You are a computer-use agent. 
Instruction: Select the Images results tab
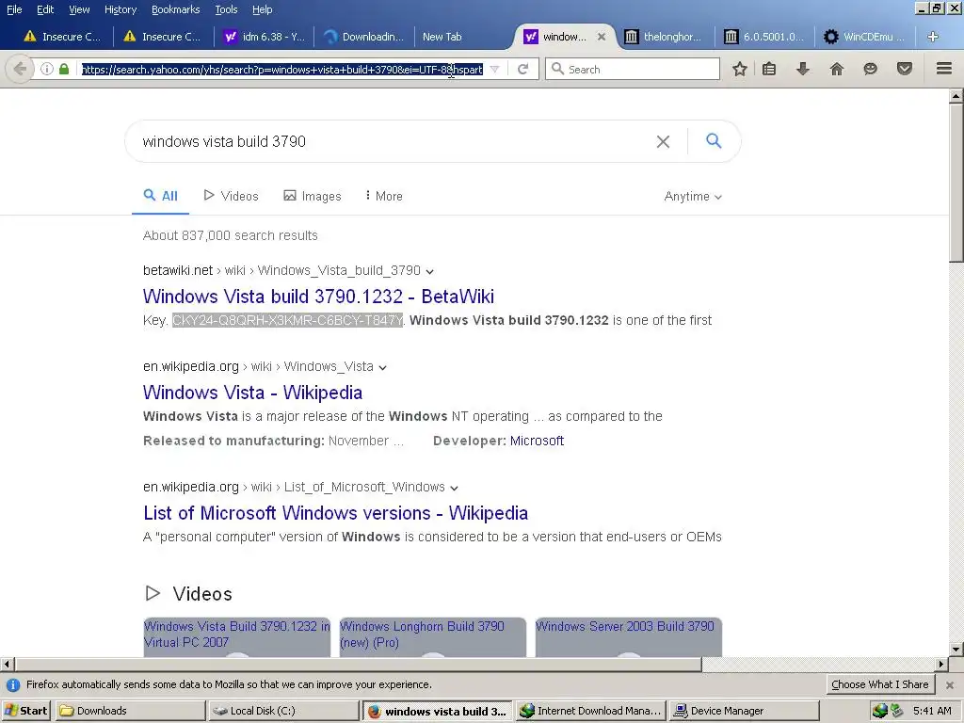pos(313,196)
